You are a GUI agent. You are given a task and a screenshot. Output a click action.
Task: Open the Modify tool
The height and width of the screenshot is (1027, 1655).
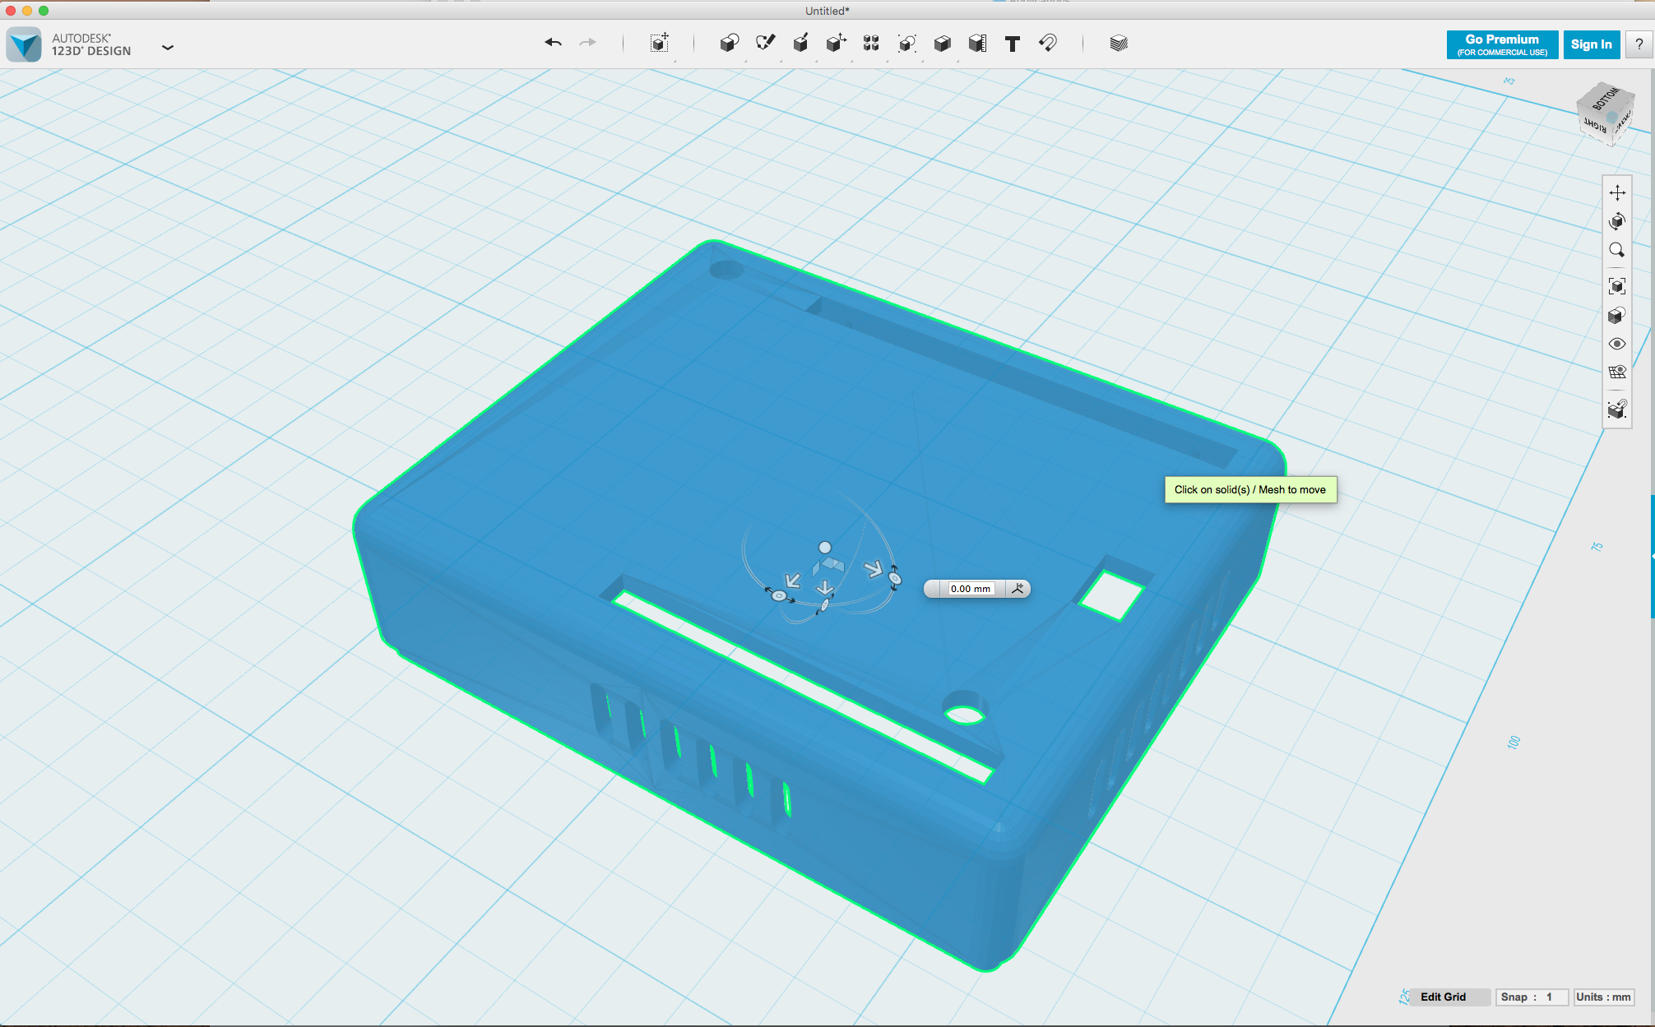(x=836, y=43)
